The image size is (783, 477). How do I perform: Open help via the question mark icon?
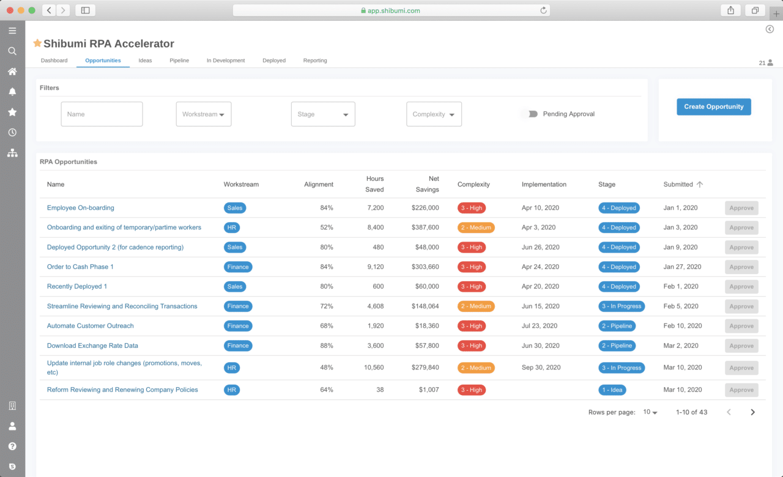pyautogui.click(x=12, y=446)
